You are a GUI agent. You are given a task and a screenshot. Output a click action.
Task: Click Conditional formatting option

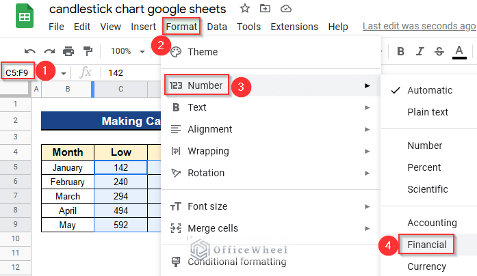pos(237,261)
